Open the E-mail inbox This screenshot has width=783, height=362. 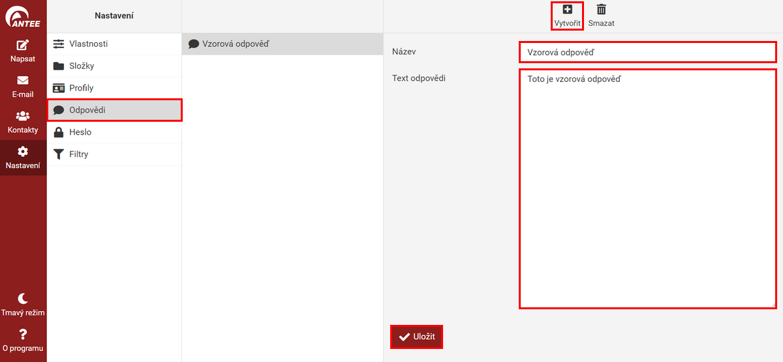[x=23, y=87]
